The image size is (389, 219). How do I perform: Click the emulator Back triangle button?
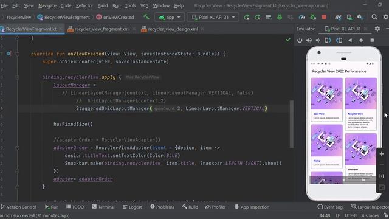[x=350, y=40]
